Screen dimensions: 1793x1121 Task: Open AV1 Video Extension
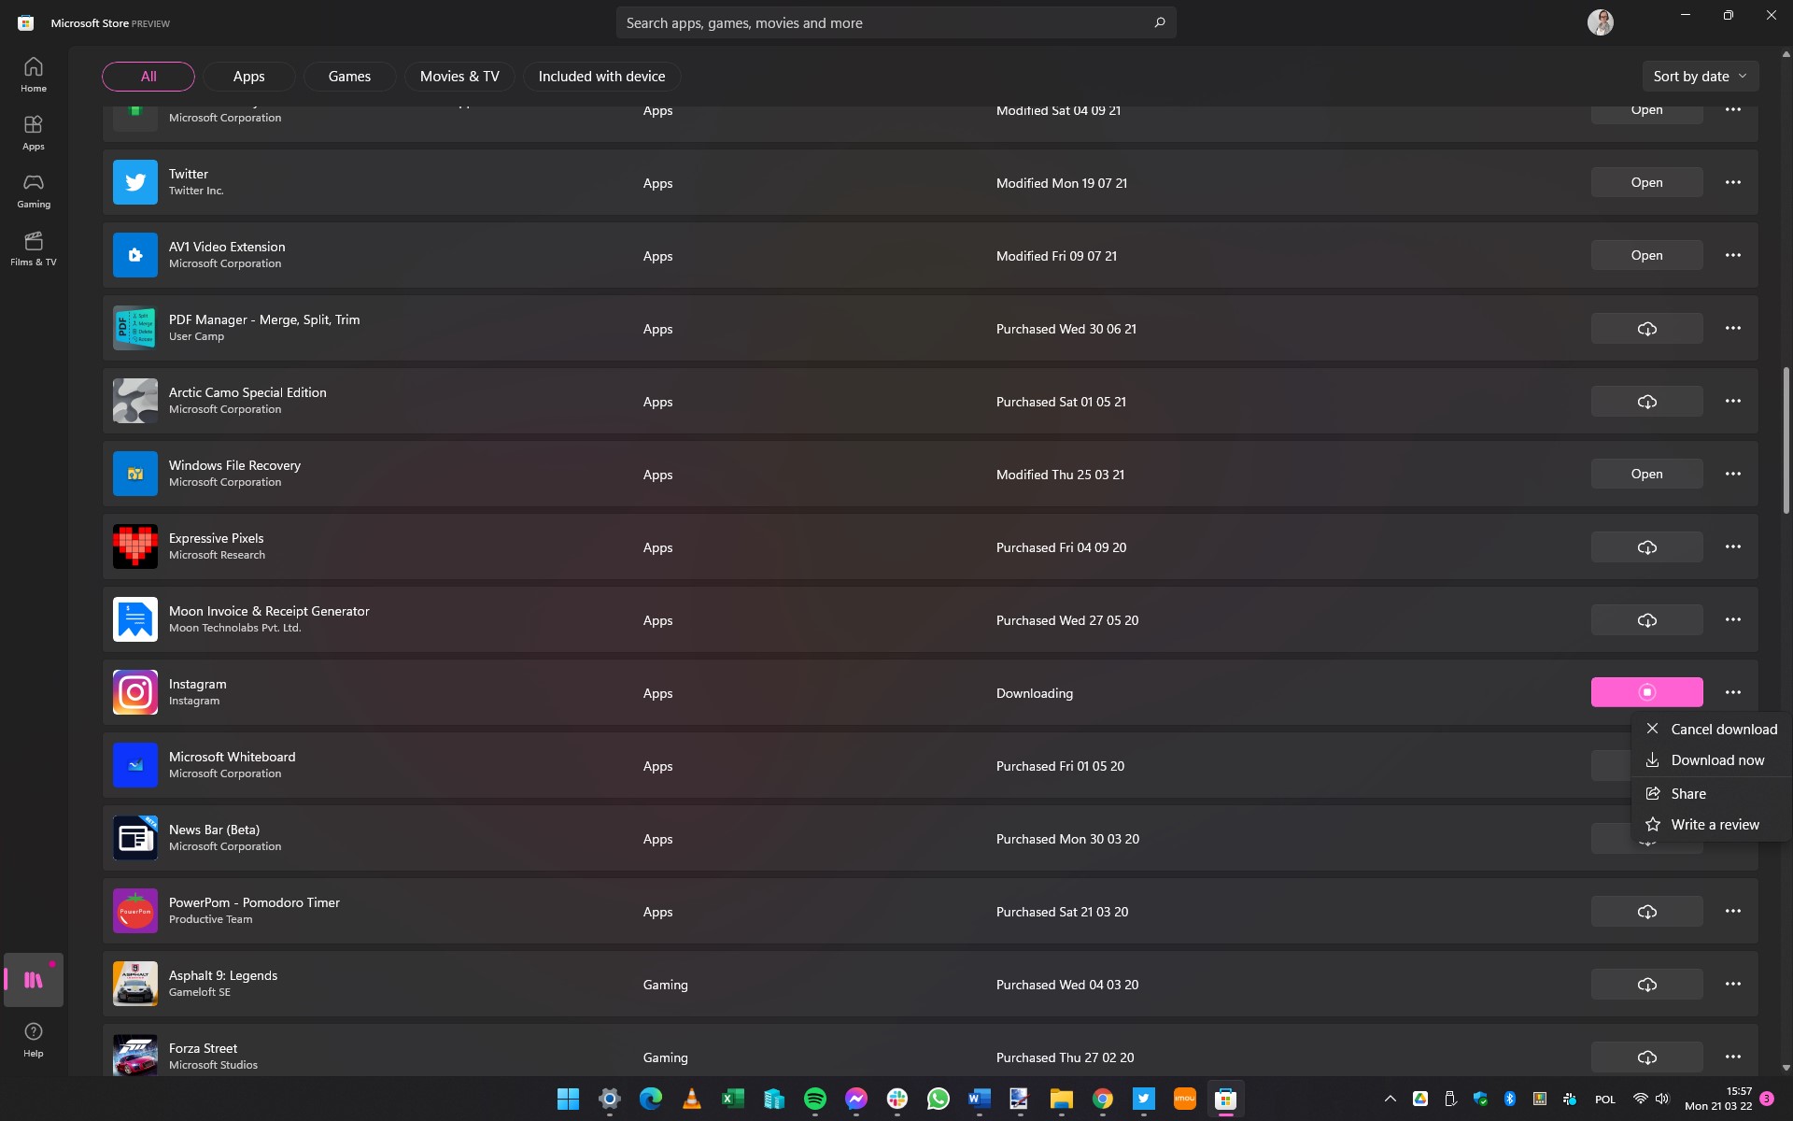click(1646, 255)
